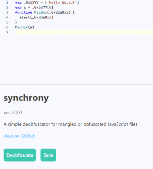The image size is (153, 169).
Task: Click the Deobfuscate button
Action: pos(20,155)
